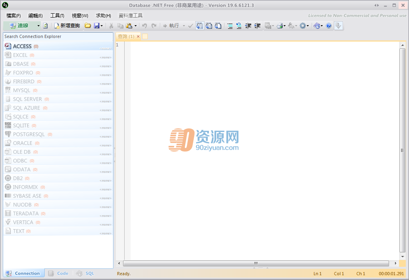Open the 檔案(F) menu
409x280 pixels.
click(x=13, y=16)
